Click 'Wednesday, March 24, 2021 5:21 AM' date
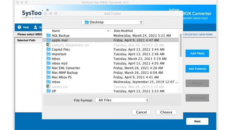The height and width of the screenshot is (130, 231). [142, 35]
